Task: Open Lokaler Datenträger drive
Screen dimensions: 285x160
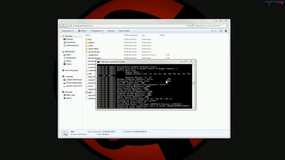Action: pyautogui.click(x=73, y=80)
